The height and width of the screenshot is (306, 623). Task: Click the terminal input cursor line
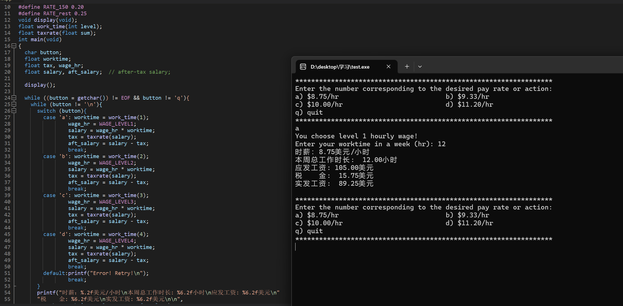pos(296,247)
